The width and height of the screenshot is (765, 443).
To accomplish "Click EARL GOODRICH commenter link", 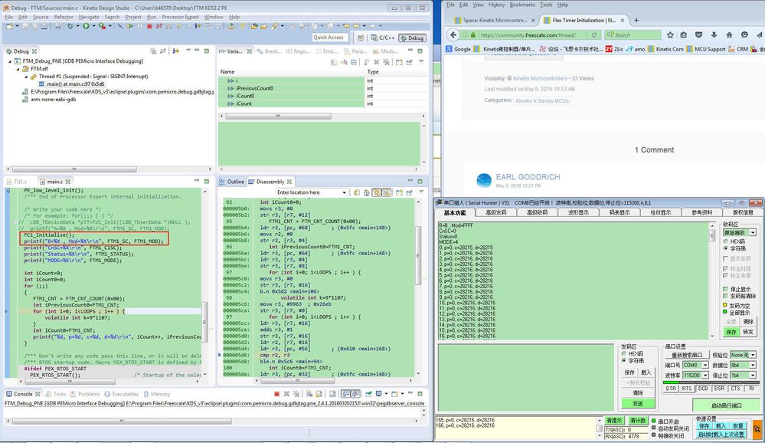I will coord(528,177).
